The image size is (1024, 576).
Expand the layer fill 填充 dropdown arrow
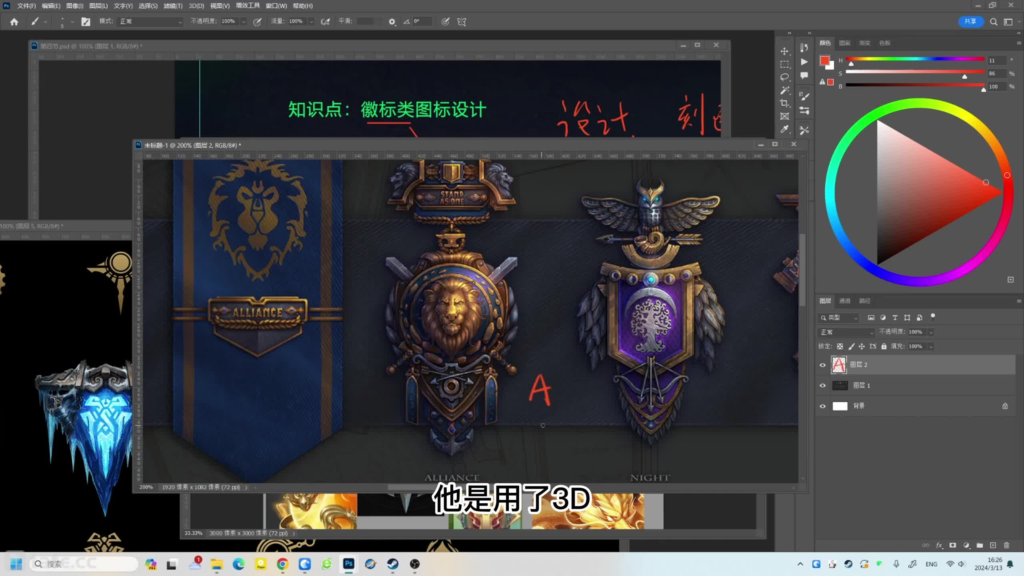931,346
